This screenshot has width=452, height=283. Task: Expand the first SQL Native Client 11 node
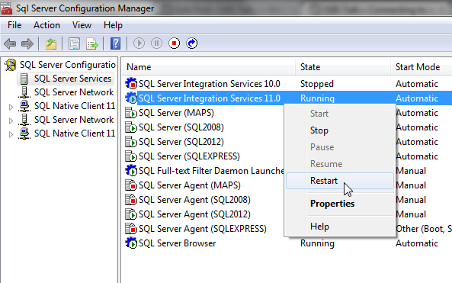pyautogui.click(x=11, y=107)
